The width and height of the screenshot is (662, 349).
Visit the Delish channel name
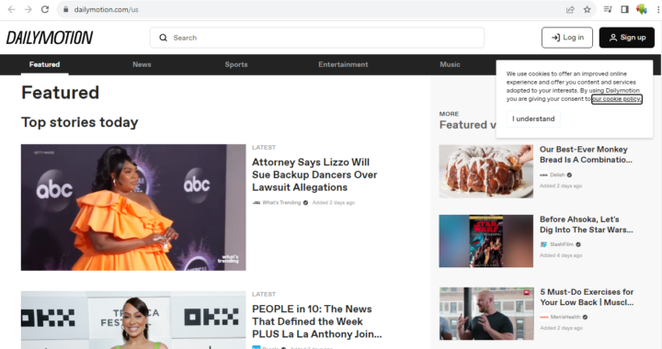557,174
